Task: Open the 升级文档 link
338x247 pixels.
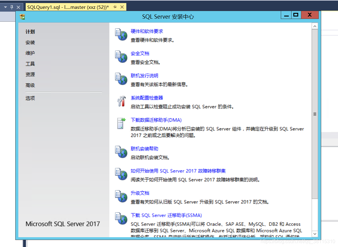Action: coord(140,193)
